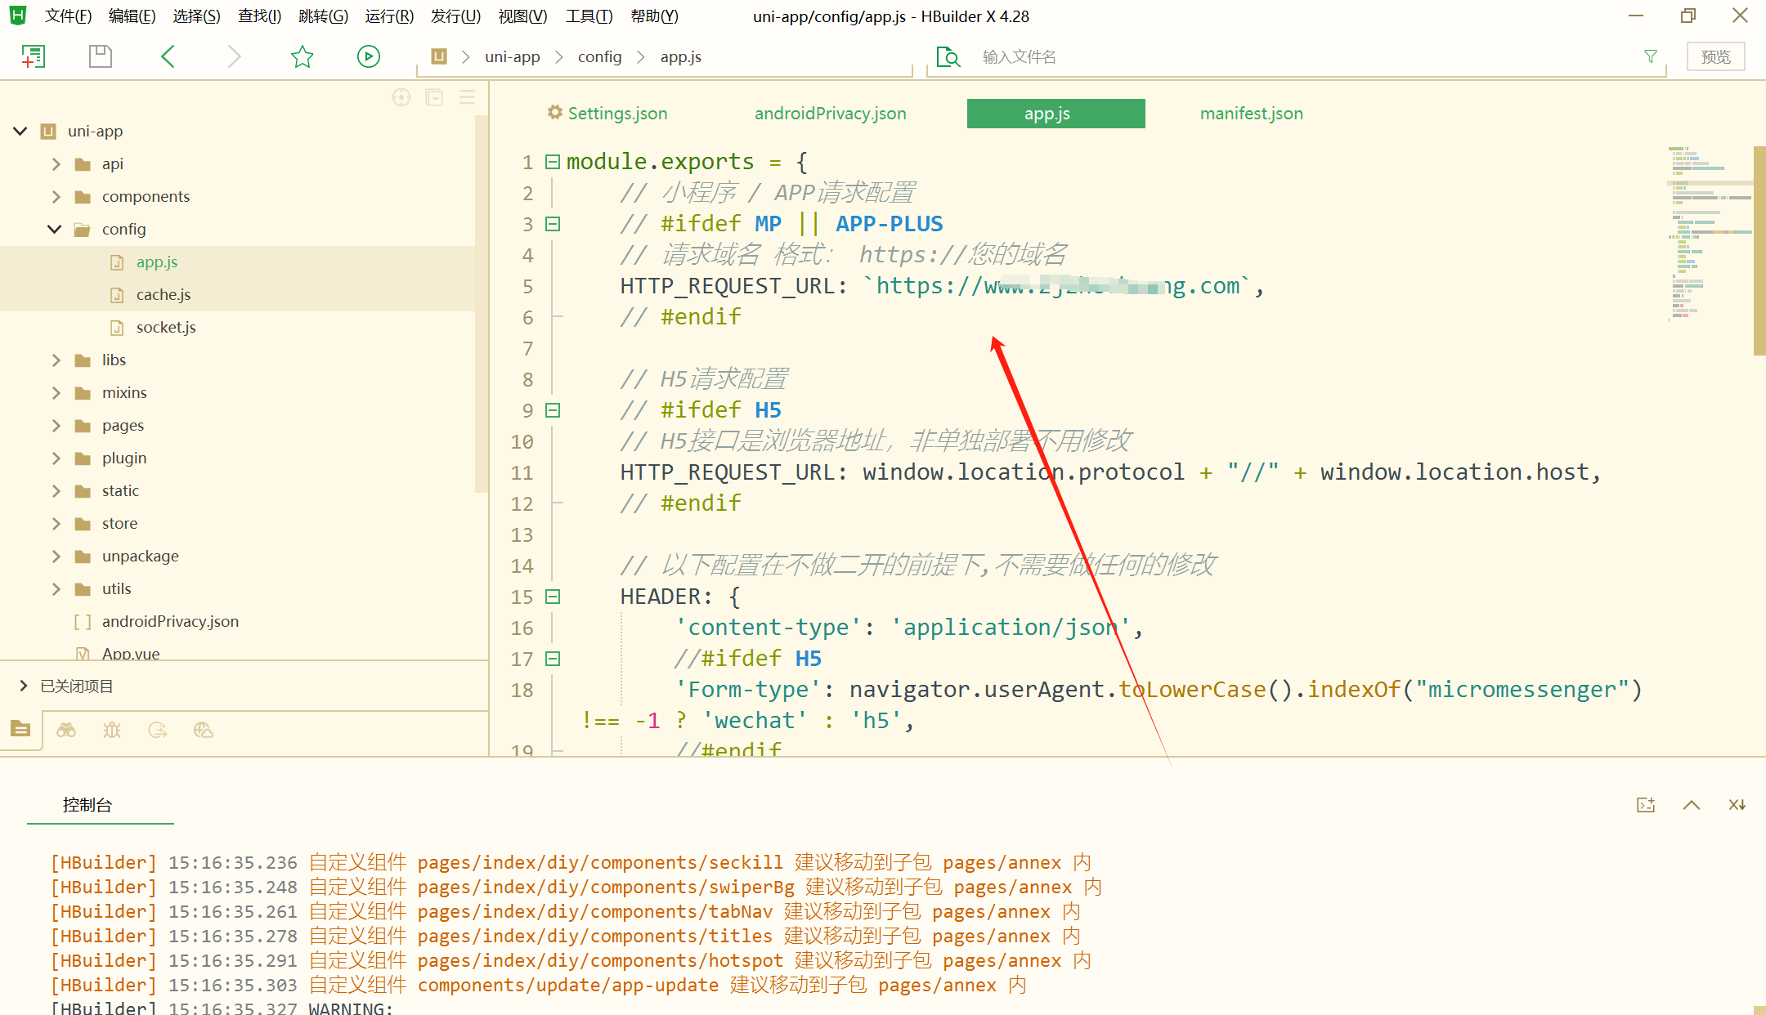Screen dimensions: 1766x1015
Task: Expand the components folder
Action: pyautogui.click(x=56, y=196)
